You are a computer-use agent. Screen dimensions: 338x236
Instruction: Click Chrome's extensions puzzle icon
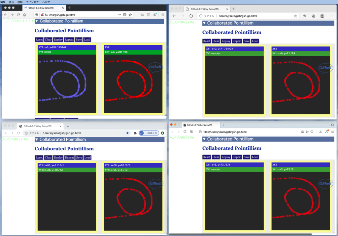135,133
